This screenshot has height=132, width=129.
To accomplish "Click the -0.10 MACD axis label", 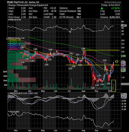I will point(124,104).
